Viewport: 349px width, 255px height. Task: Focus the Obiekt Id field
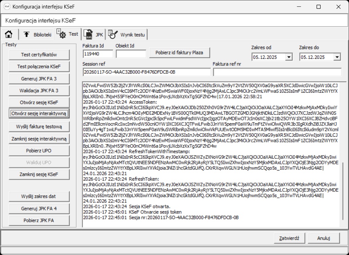pos(131,54)
